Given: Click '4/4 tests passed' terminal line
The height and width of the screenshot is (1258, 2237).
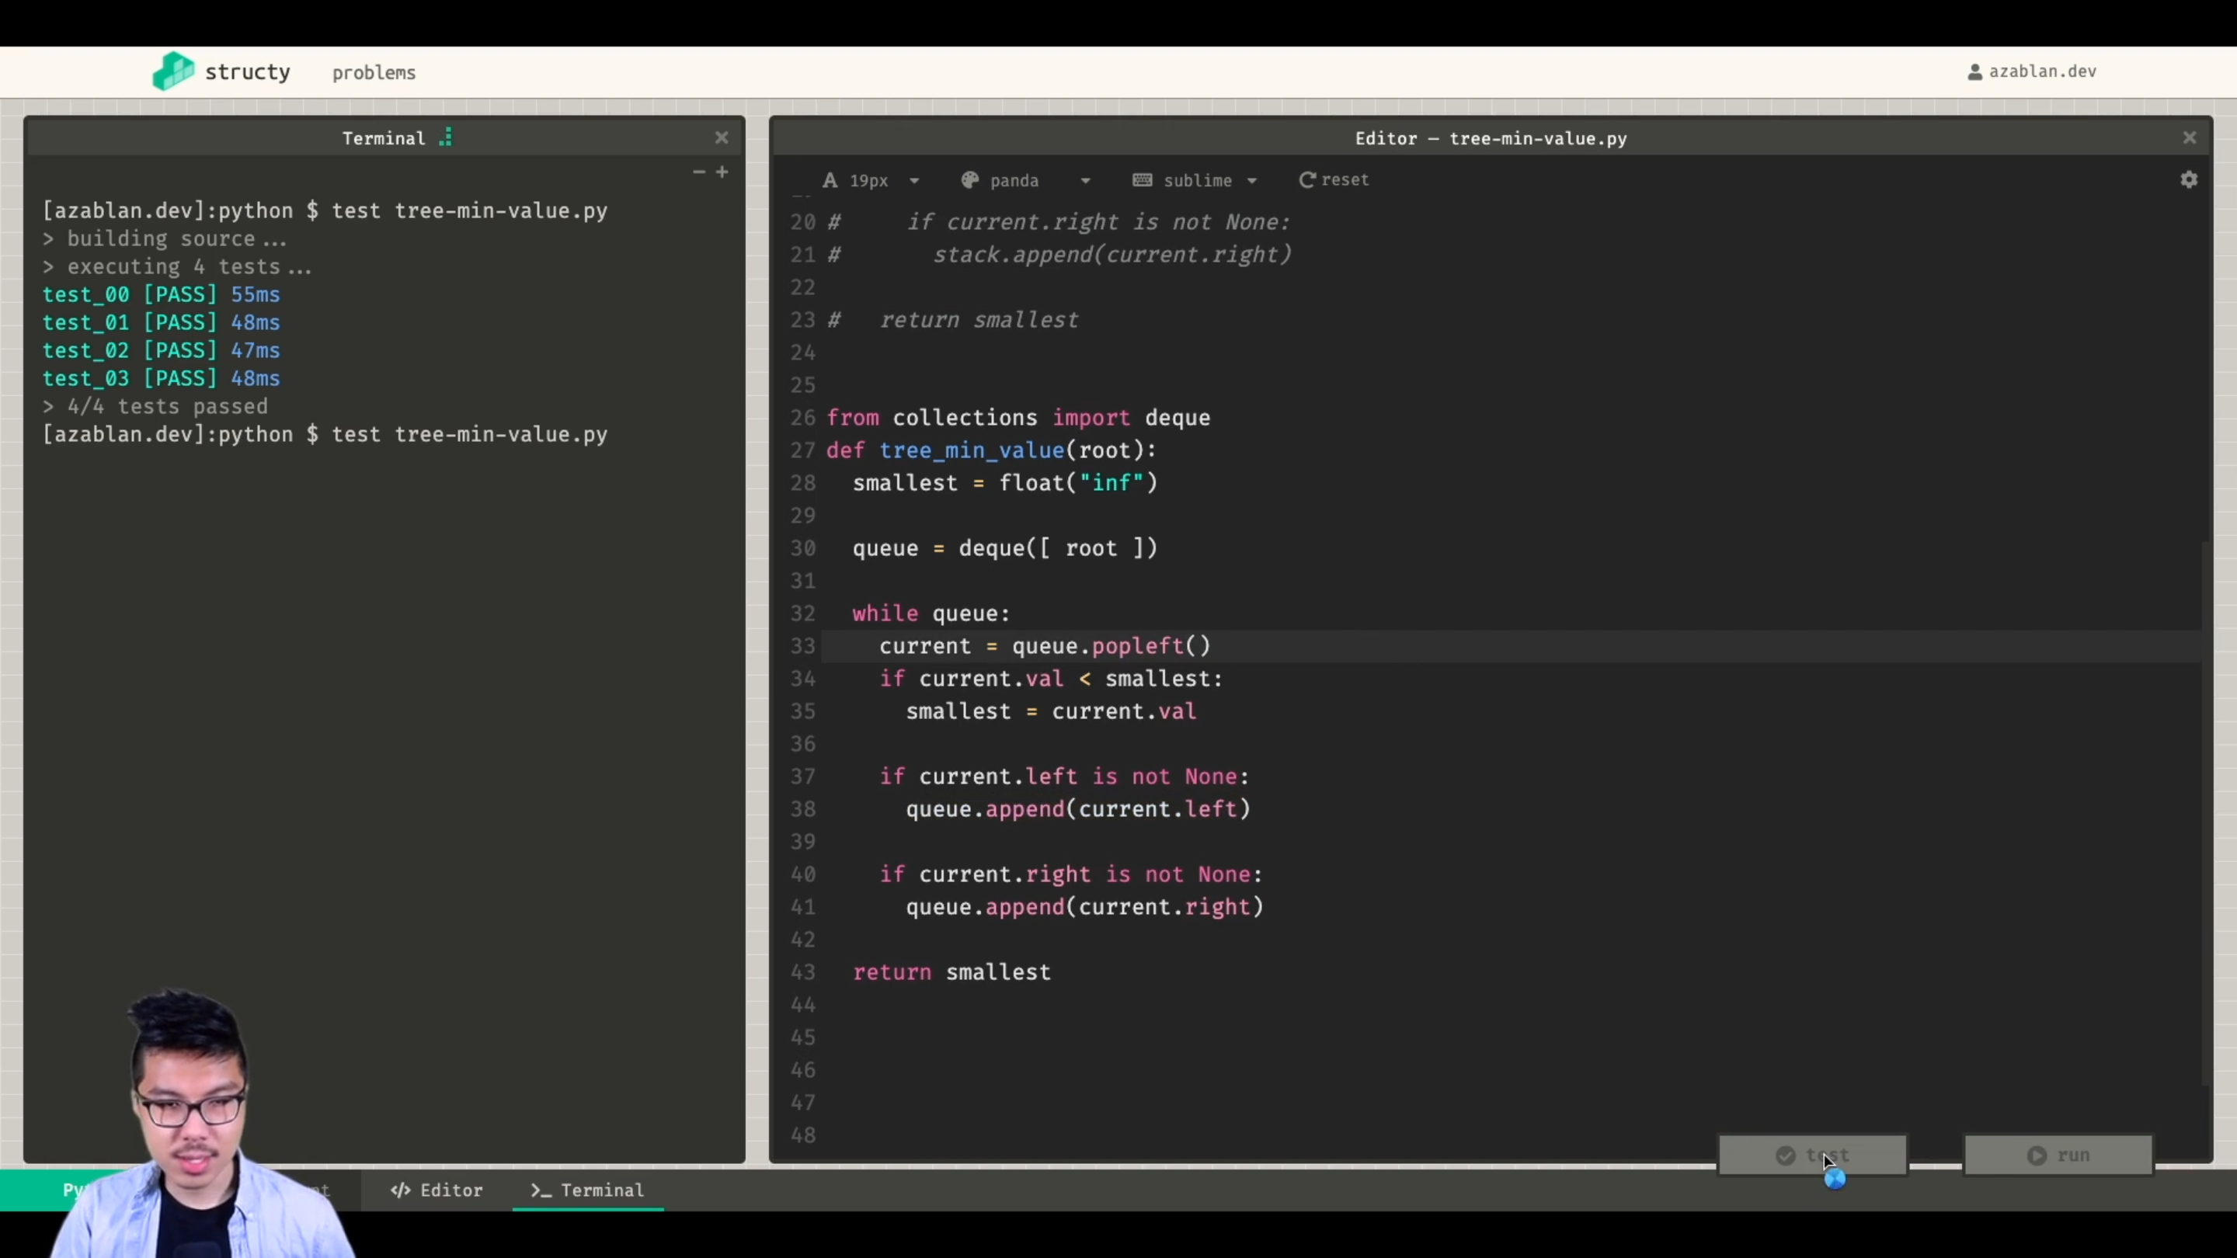Looking at the screenshot, I should pyautogui.click(x=167, y=406).
